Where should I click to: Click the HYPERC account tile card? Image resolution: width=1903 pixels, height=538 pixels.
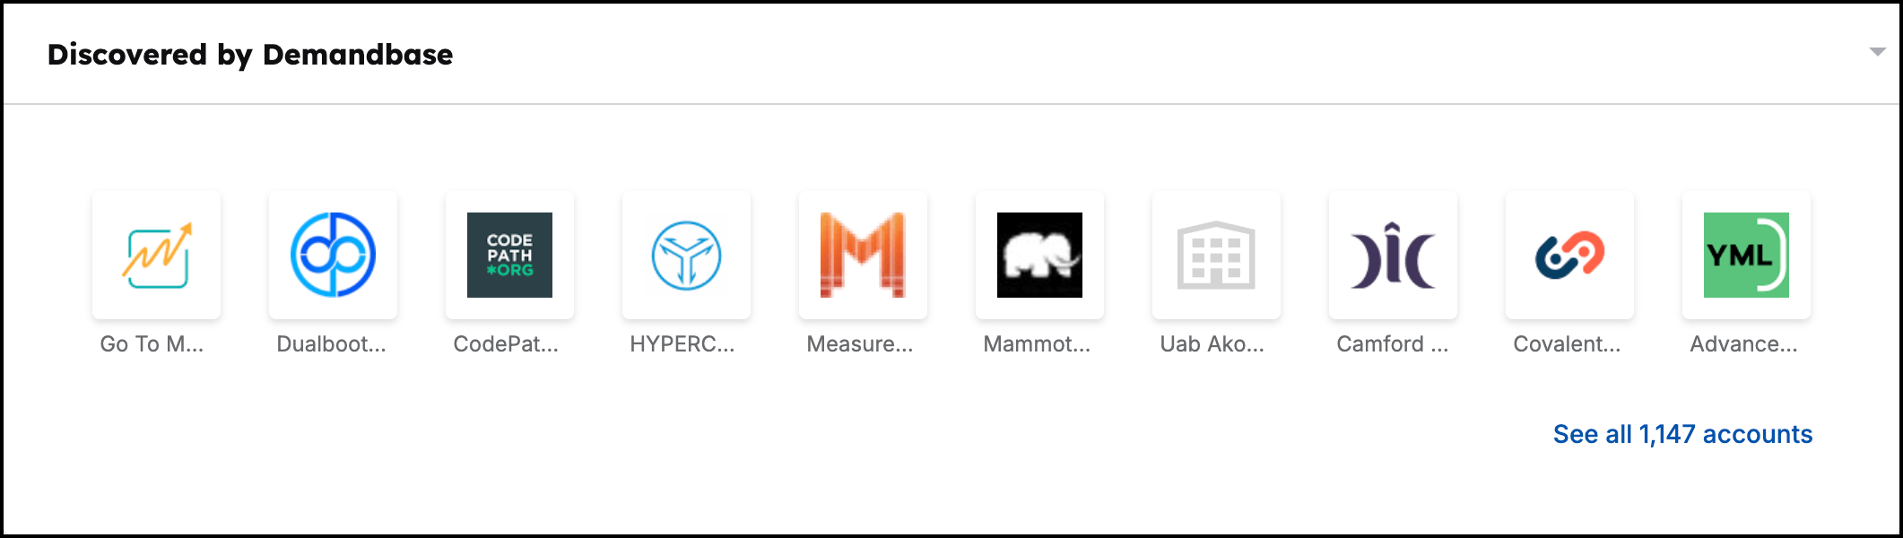684,255
